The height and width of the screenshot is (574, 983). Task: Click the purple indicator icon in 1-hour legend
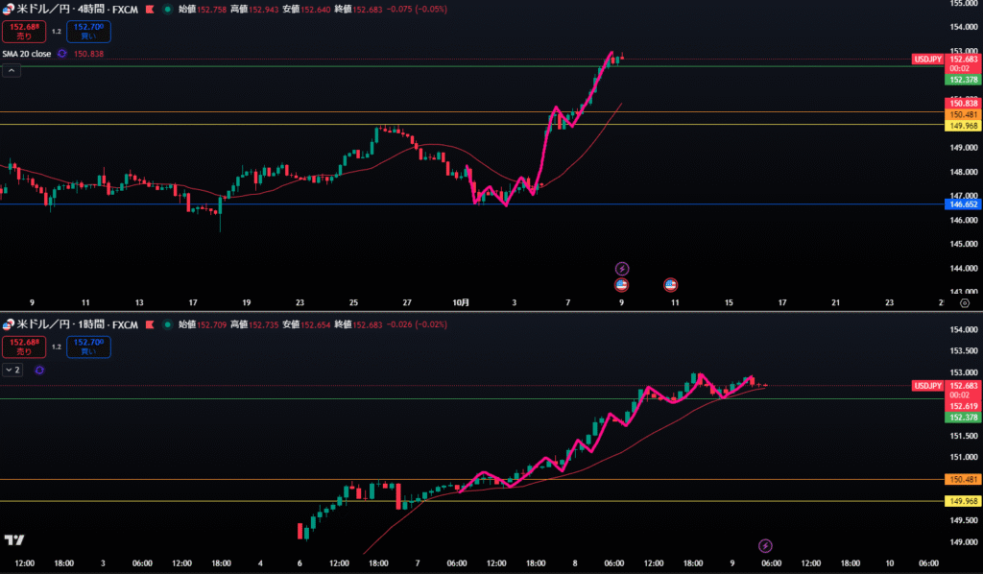click(38, 370)
